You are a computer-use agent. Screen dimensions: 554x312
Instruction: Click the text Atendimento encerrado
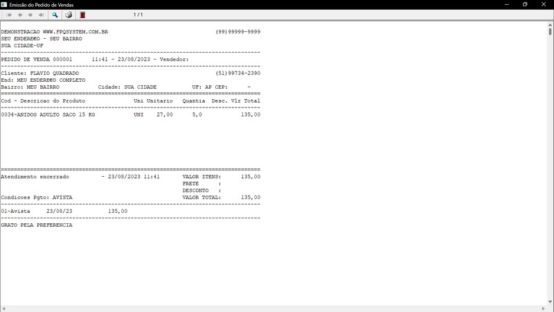tap(35, 177)
